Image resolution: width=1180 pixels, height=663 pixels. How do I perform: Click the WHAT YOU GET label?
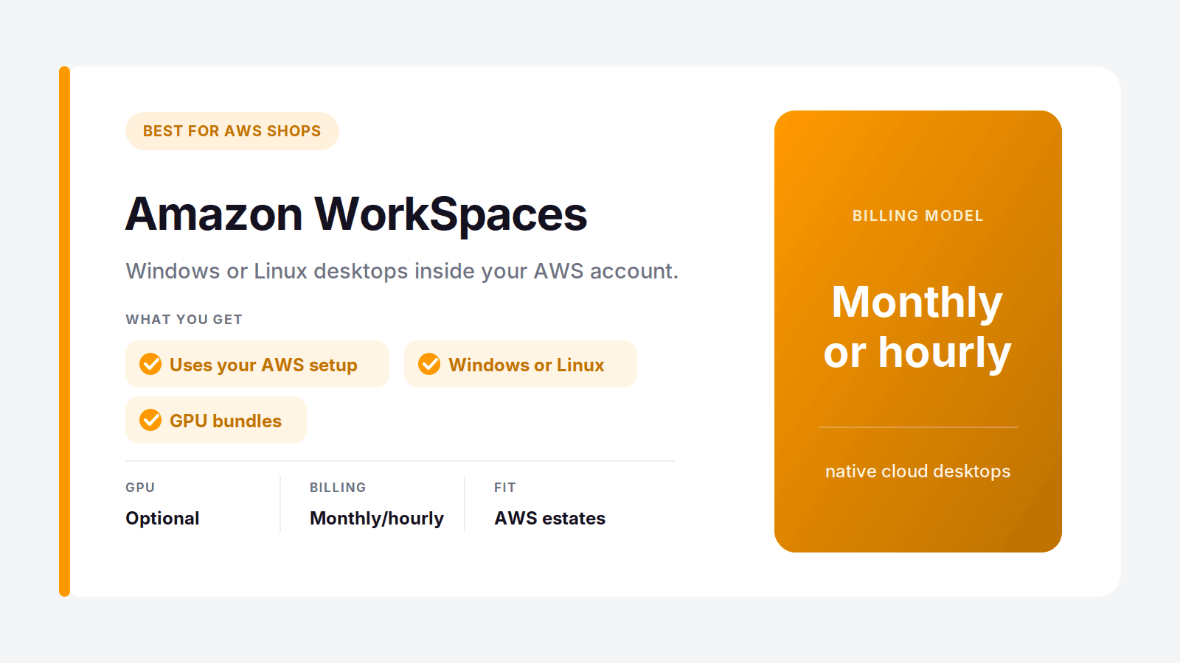(x=184, y=320)
